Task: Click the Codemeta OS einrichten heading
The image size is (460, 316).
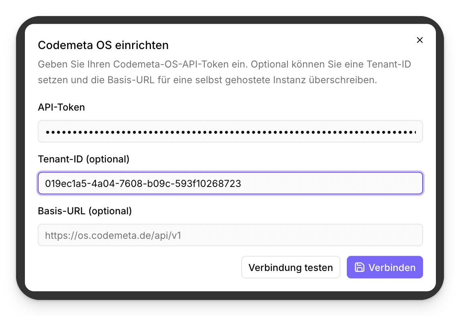Action: [x=103, y=45]
